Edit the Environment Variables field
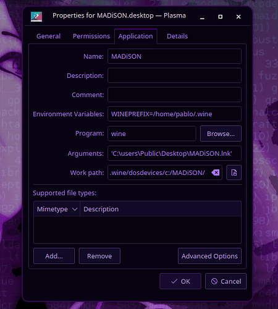 coord(174,114)
